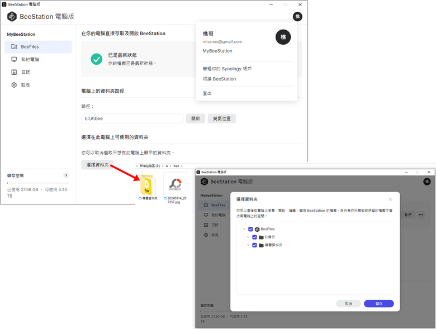Choose 切換 BeeStation in the account popup
Viewport: 436px width, 329px height.
tap(219, 79)
